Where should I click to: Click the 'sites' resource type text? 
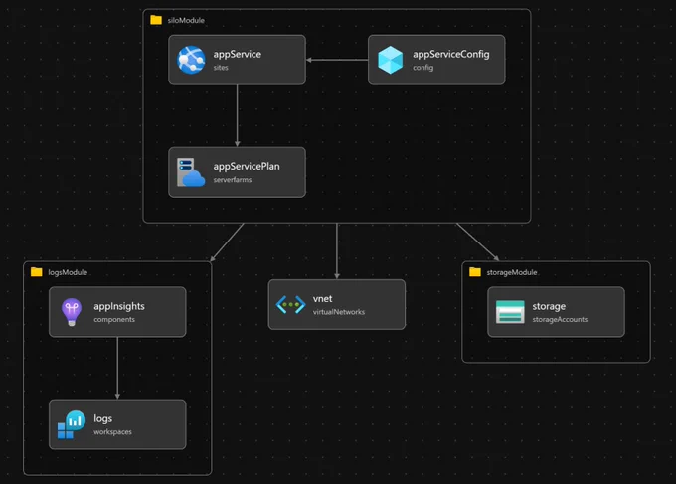tap(221, 68)
